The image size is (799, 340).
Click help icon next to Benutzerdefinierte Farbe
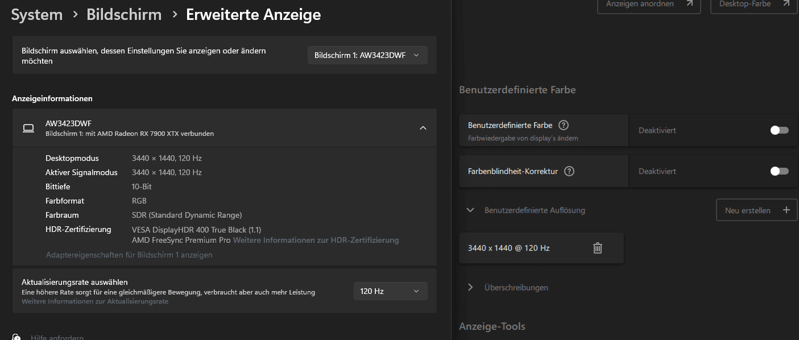tap(564, 125)
